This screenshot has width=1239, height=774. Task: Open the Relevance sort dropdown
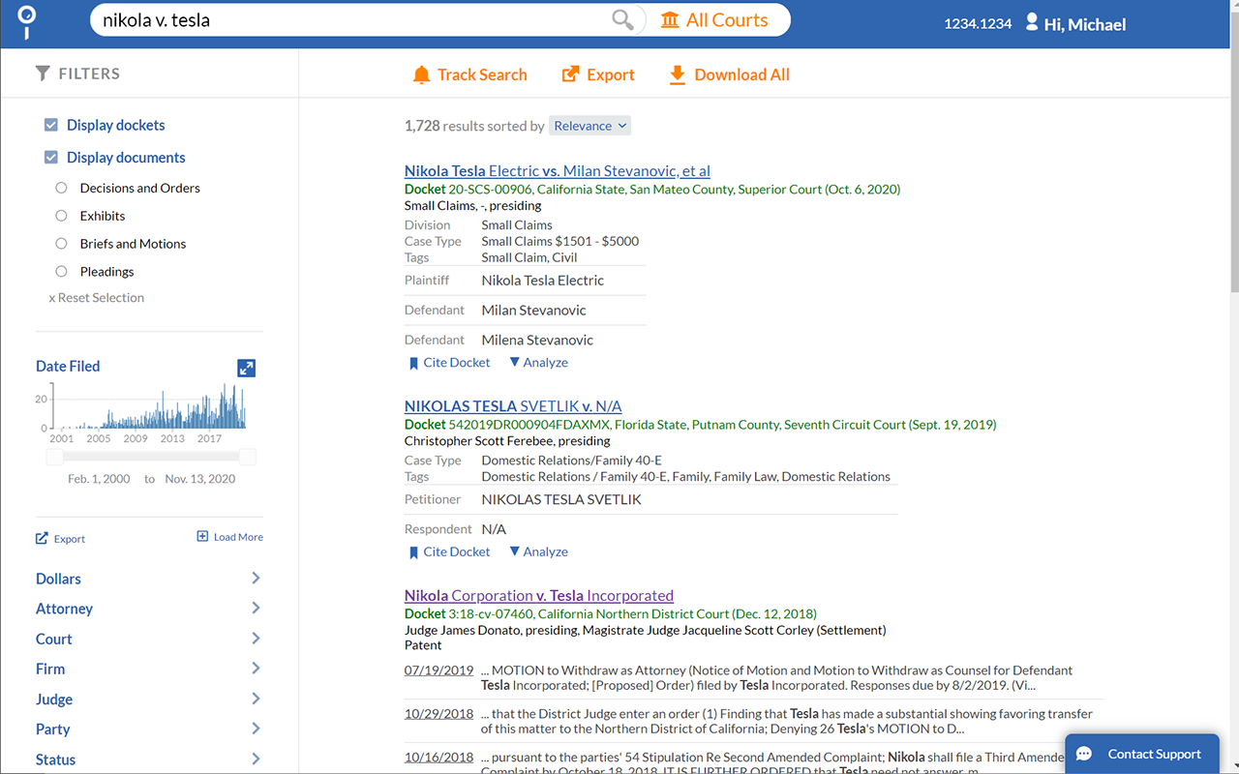coord(589,125)
